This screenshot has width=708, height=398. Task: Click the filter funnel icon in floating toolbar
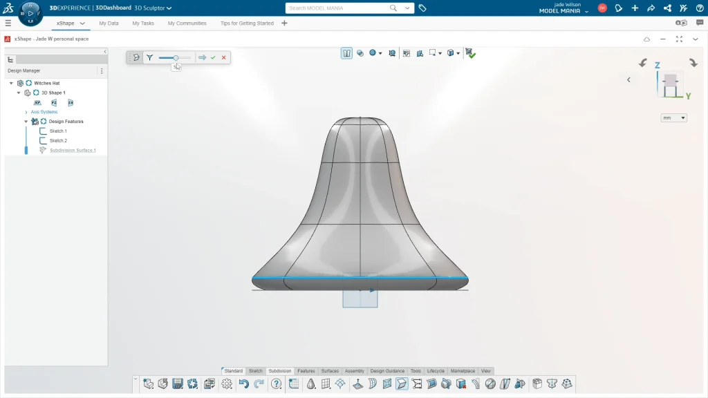(x=149, y=58)
